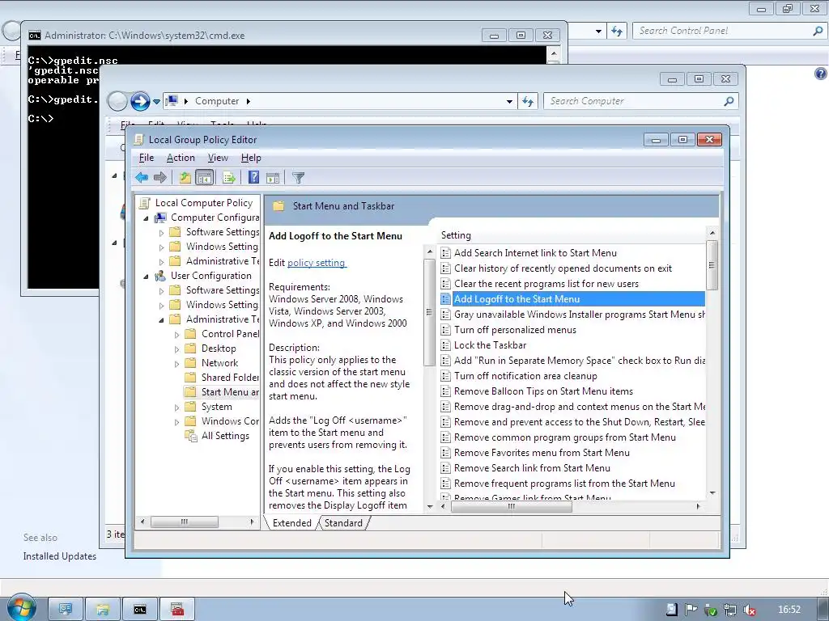
Task: Click the tree pane horizontal scrollbar thumb
Action: click(x=184, y=522)
